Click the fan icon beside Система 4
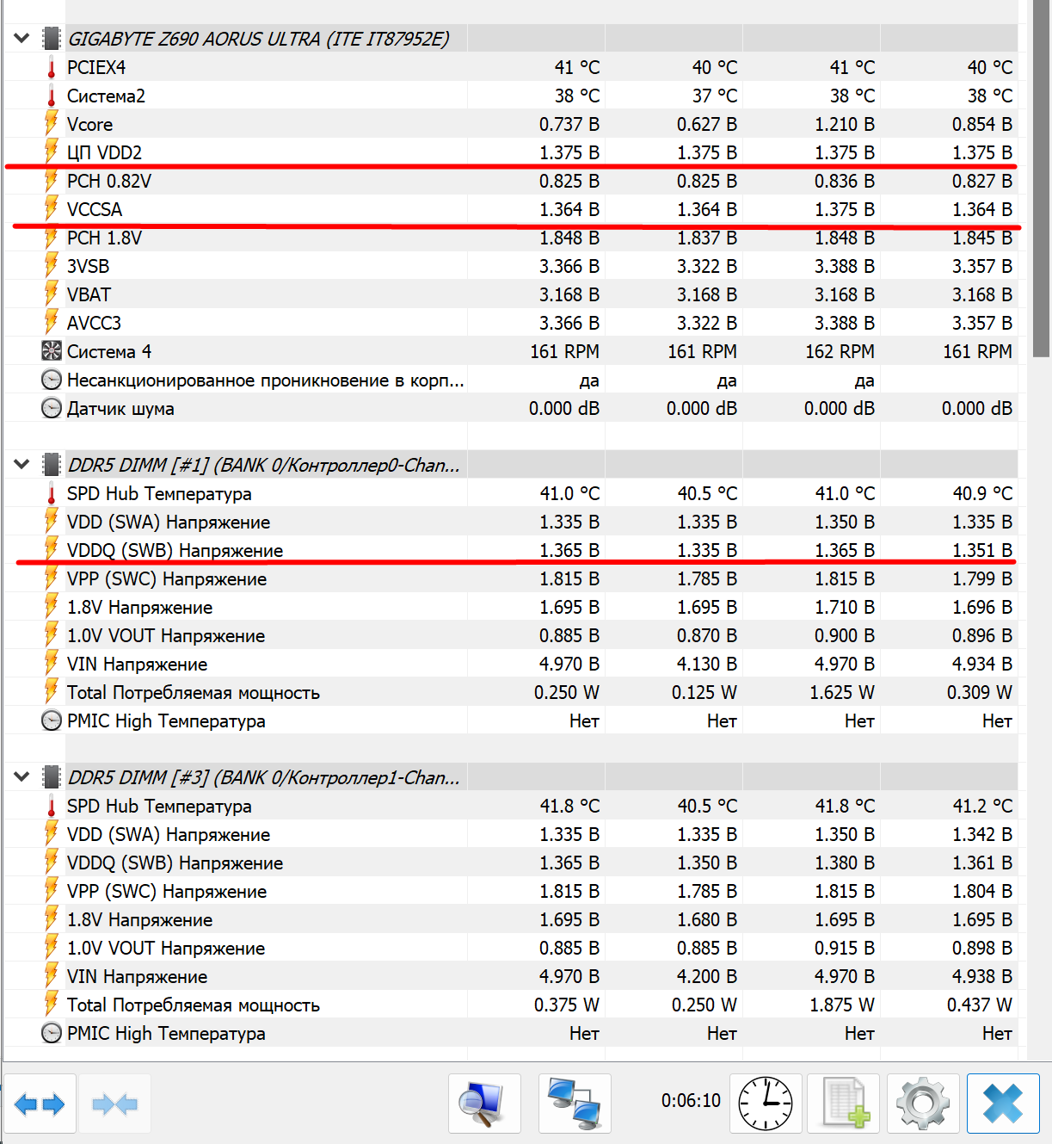1052x1144 pixels. tap(52, 351)
